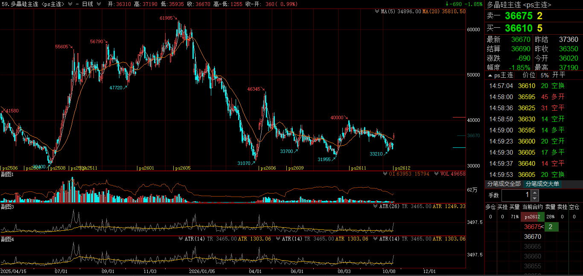Expand the rightmost ATR(14) chevron in 副图4
The height and width of the screenshot is (276, 583).
(x=376, y=238)
